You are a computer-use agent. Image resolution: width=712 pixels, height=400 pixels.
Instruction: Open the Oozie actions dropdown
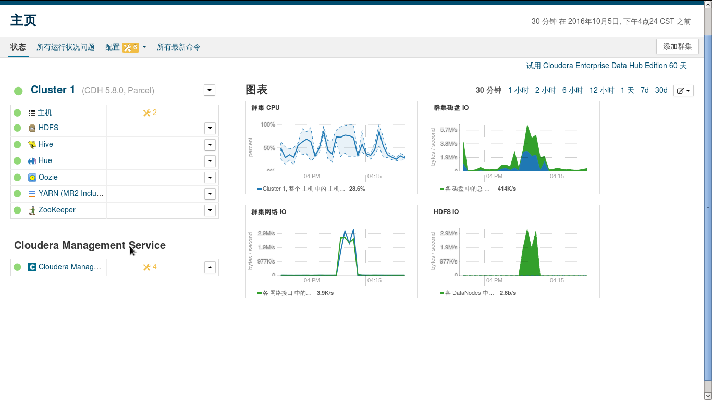pyautogui.click(x=210, y=178)
